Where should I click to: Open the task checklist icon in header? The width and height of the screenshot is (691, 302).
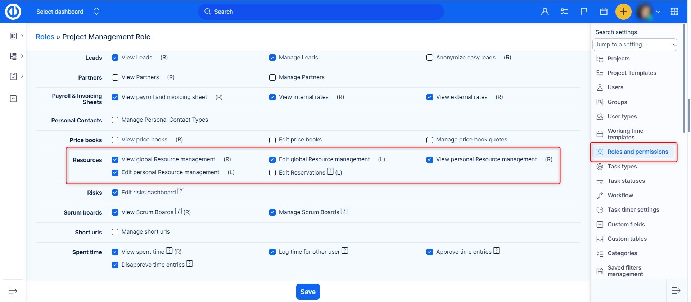[x=564, y=12]
